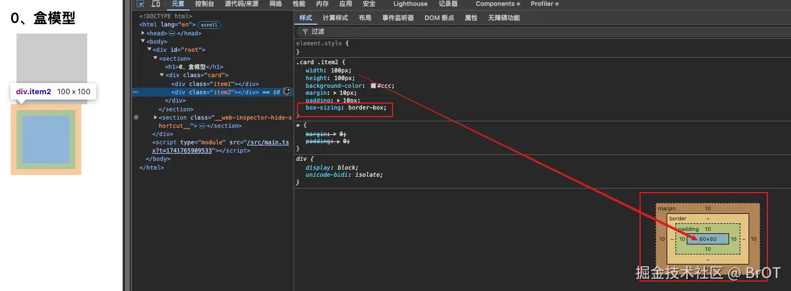The image size is (791, 291).
Task: Collapse the div class card node
Action: (162, 75)
